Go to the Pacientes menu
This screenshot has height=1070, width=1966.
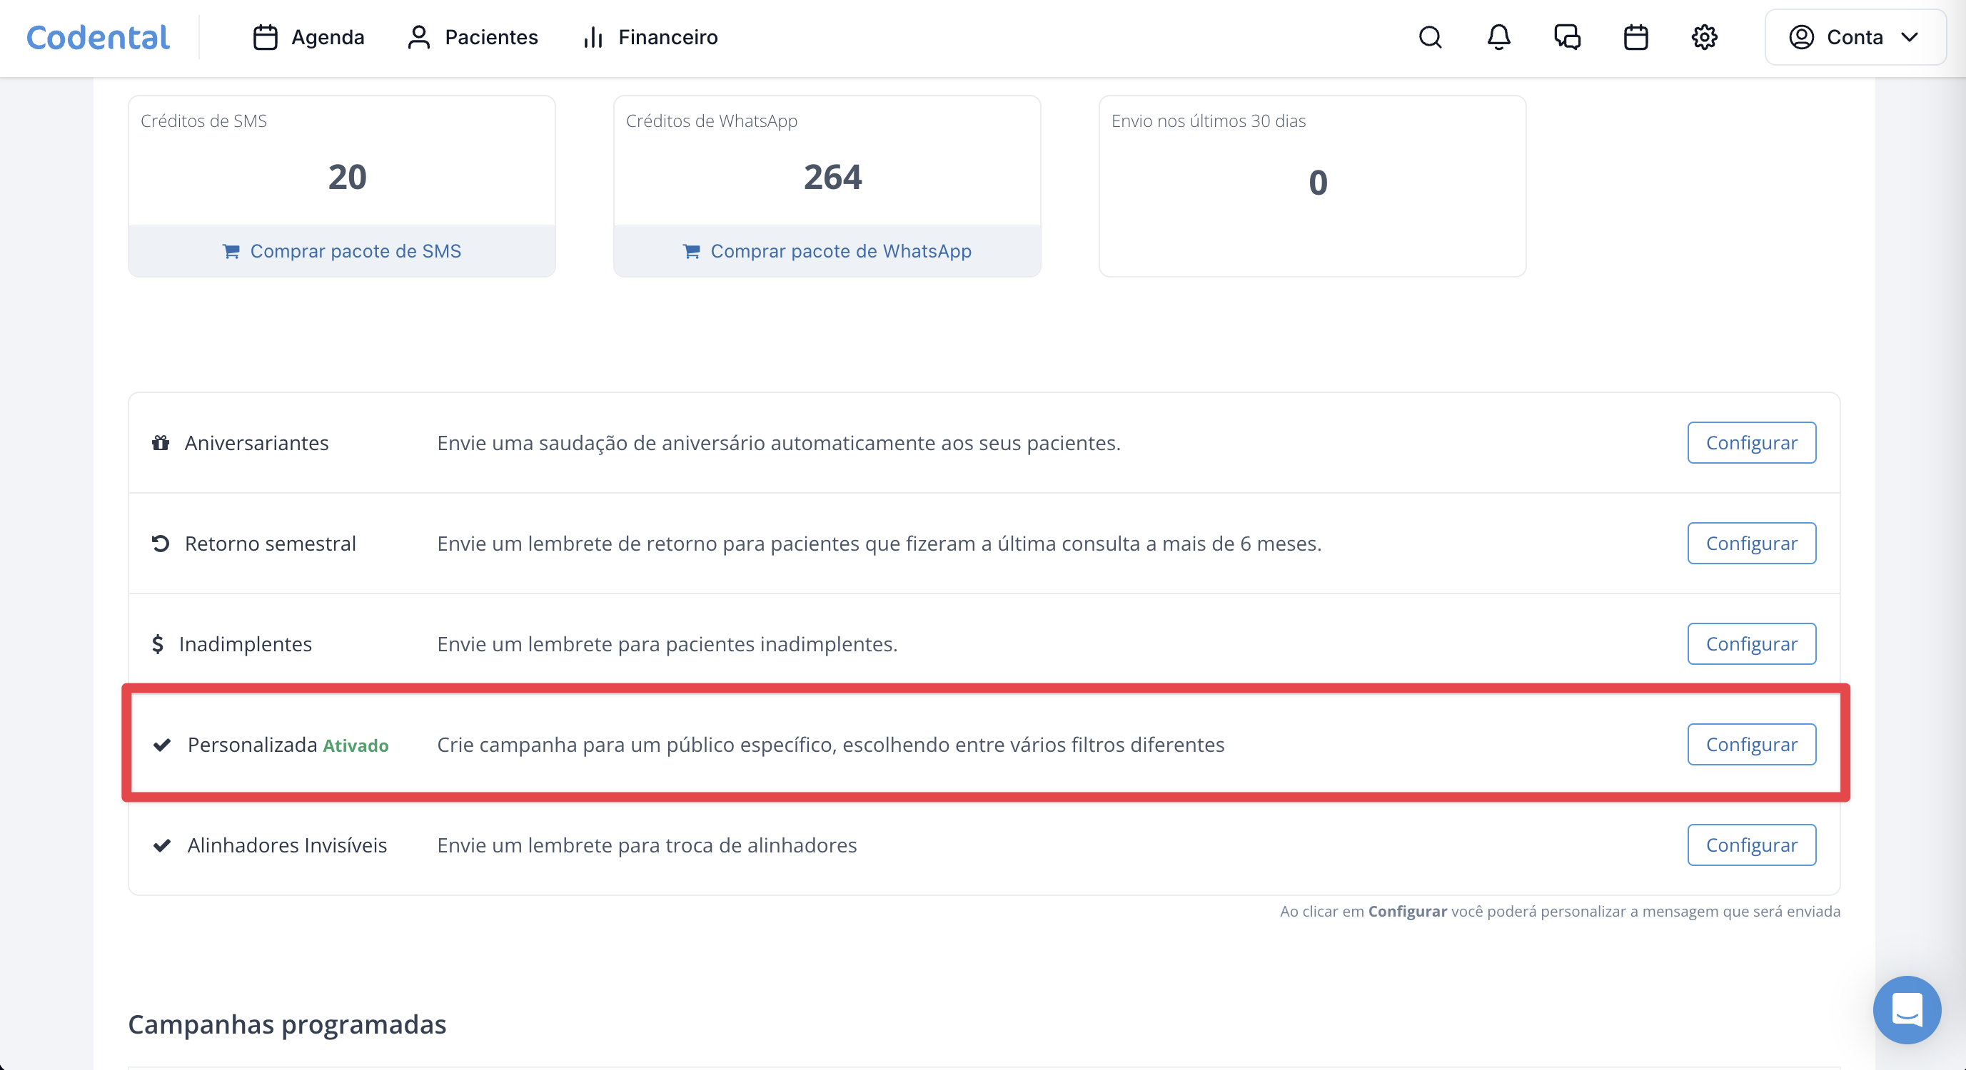tap(473, 37)
